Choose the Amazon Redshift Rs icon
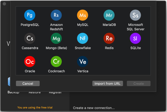 pyautogui.click(x=56, y=15)
